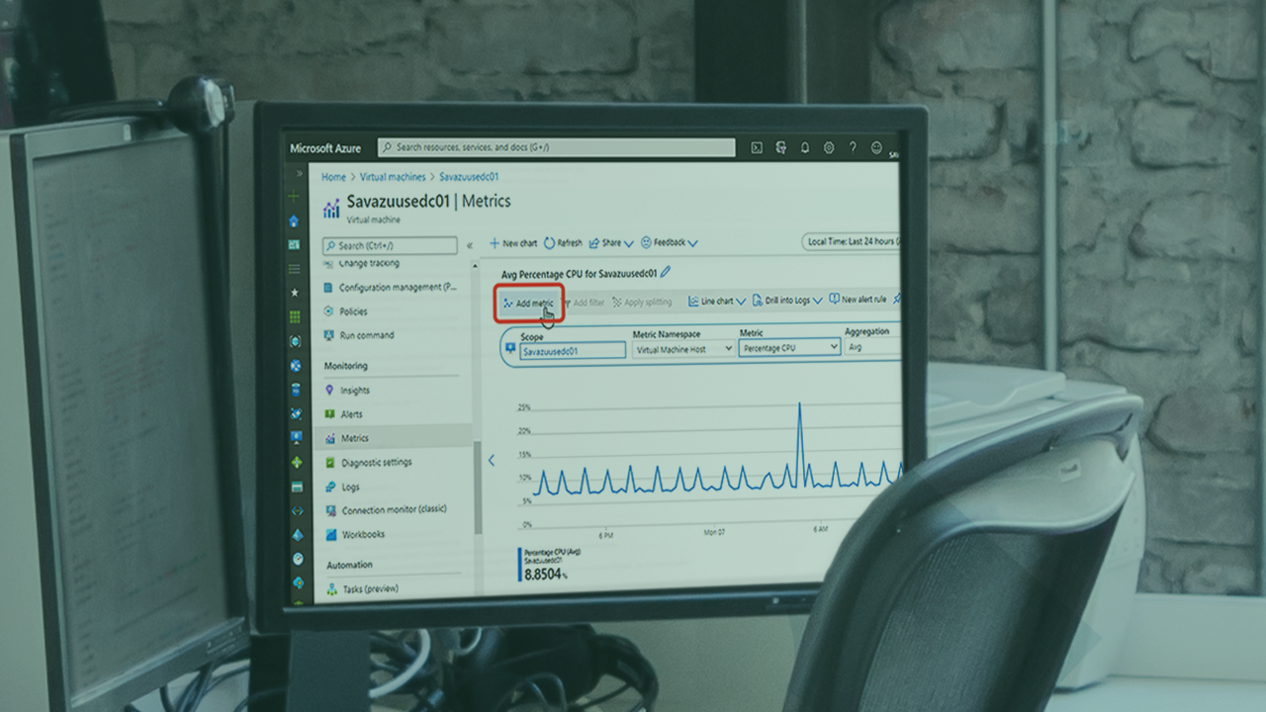Click the Add metric button
1266x712 pixels.
tap(529, 303)
